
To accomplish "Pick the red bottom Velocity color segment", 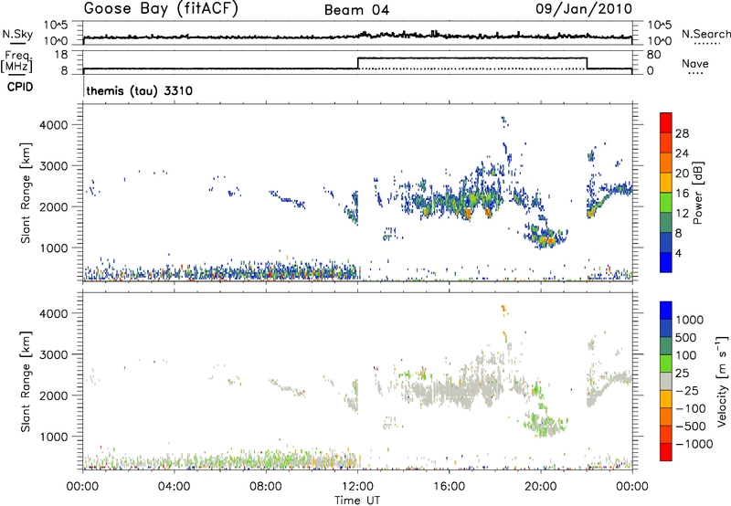I will tap(666, 452).
